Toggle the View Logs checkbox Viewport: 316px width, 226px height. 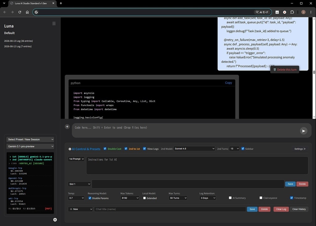(144, 149)
